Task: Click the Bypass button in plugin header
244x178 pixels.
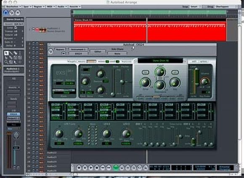Action: pos(60,49)
